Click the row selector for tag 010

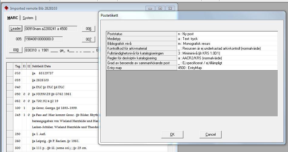click(x=10, y=73)
